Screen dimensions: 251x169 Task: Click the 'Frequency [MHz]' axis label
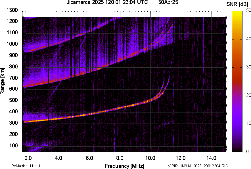[x=125, y=166]
